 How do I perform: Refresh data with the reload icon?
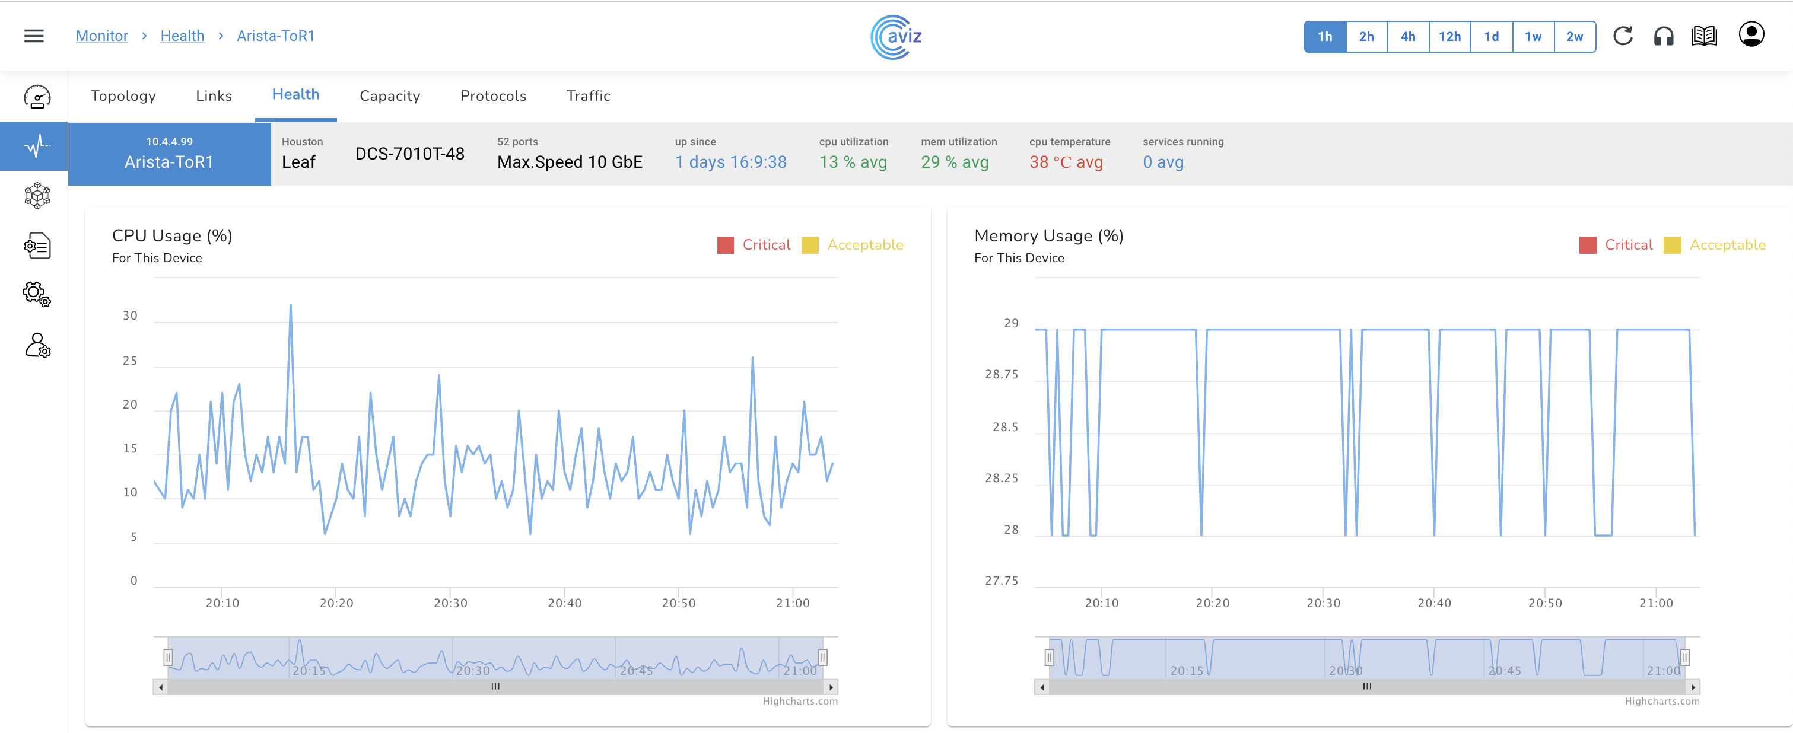click(1623, 36)
